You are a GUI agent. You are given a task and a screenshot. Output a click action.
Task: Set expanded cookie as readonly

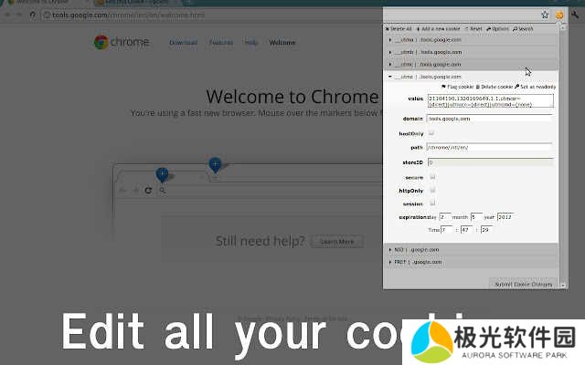[536, 87]
